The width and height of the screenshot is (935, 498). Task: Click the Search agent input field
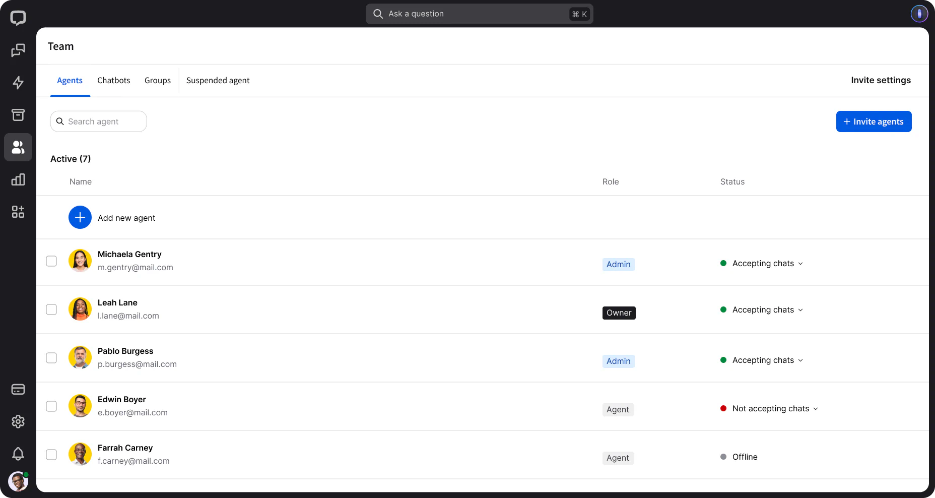[x=98, y=121]
